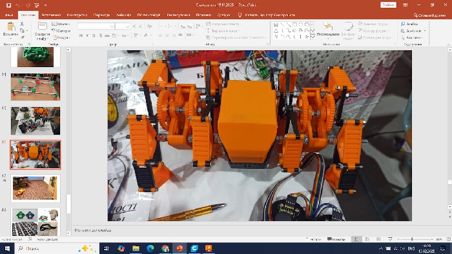
Task: Start slideshow from status bar icon
Action: tap(390, 239)
